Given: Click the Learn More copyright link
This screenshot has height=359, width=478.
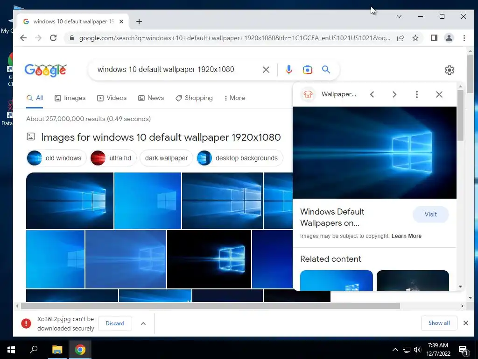Looking at the screenshot, I should (407, 236).
